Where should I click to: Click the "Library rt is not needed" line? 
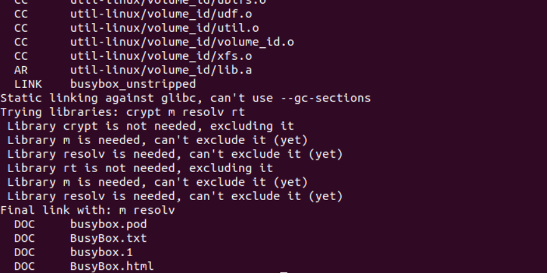pos(140,168)
